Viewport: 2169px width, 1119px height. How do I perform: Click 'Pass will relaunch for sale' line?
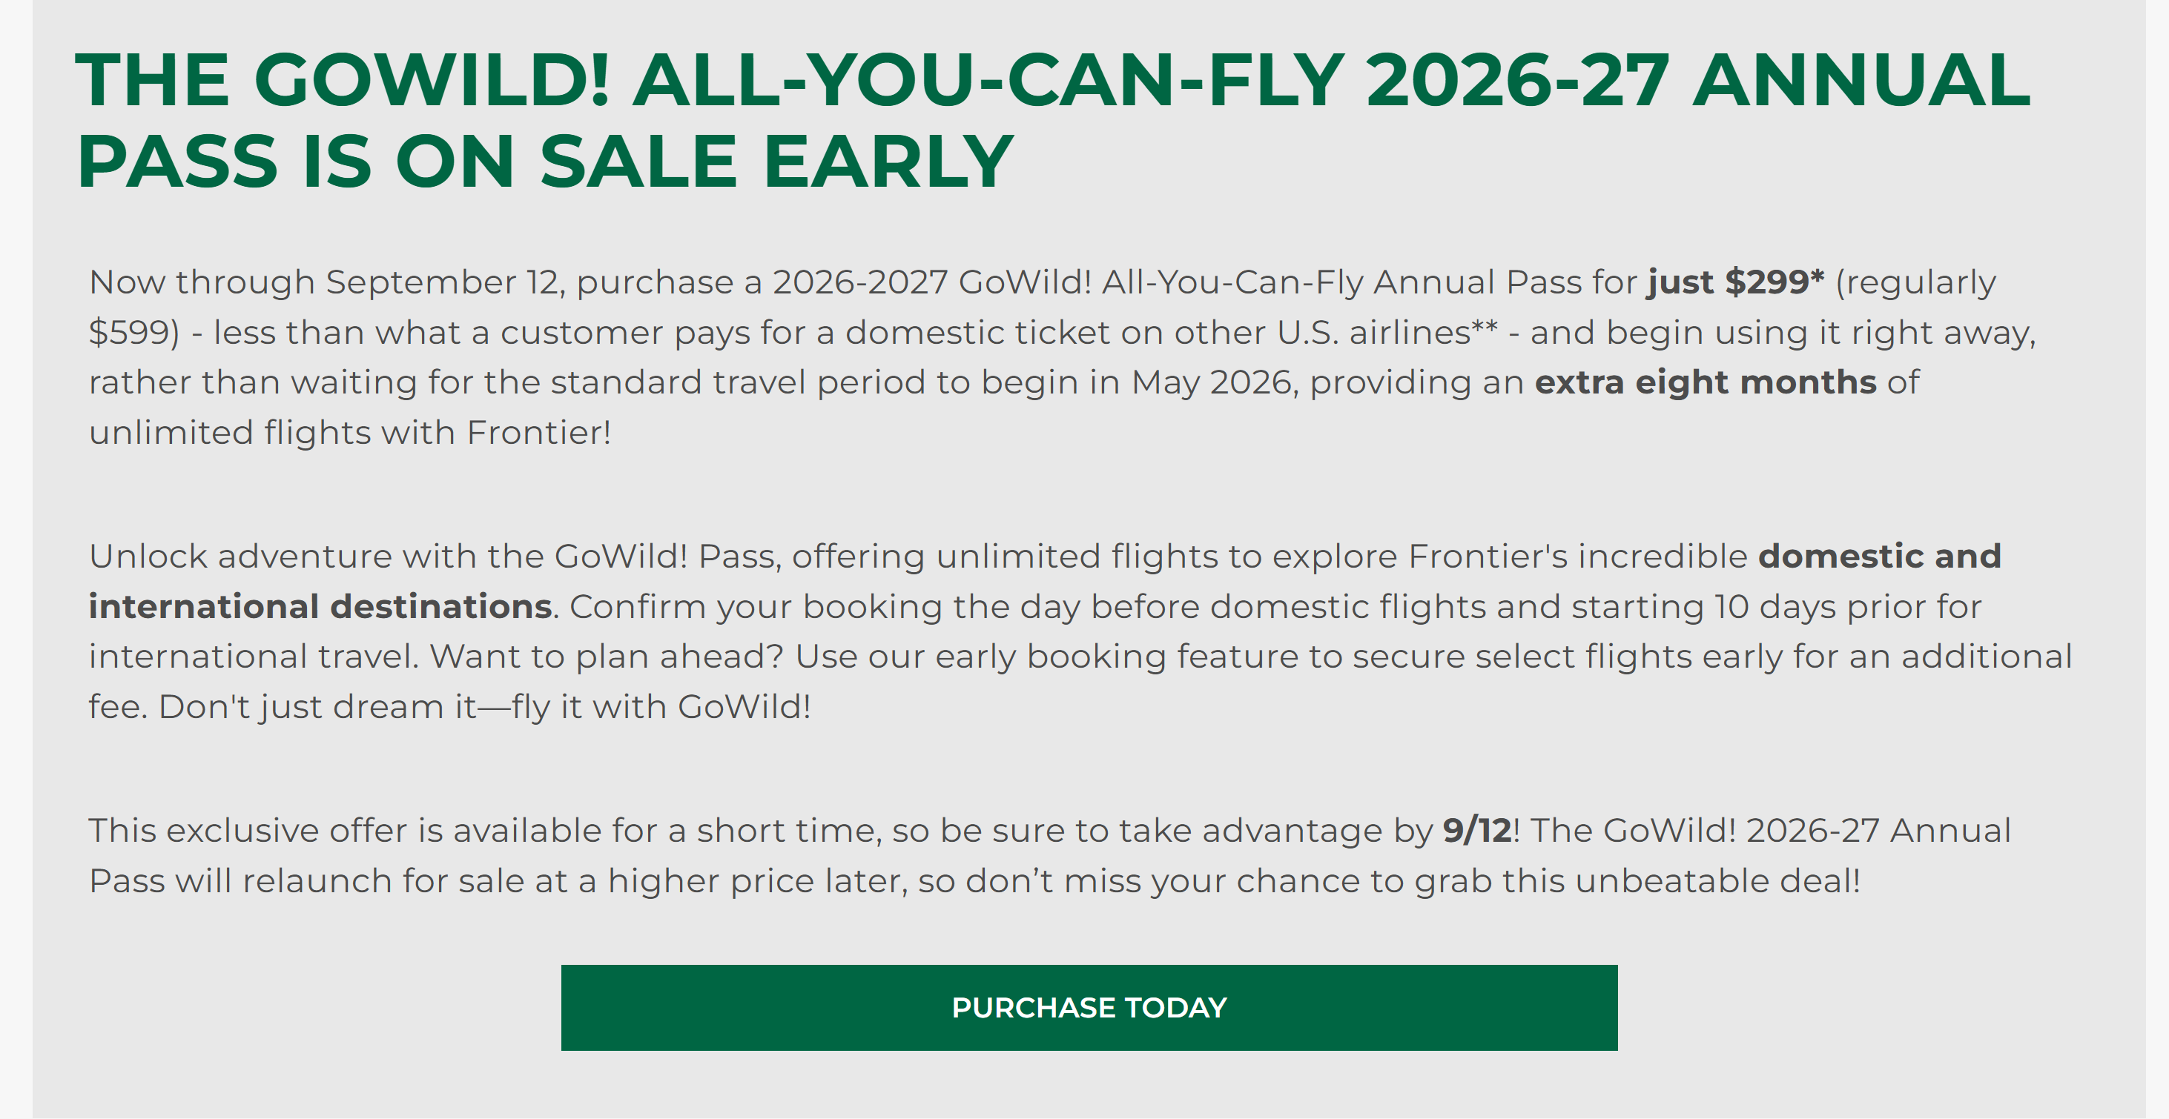[329, 881]
